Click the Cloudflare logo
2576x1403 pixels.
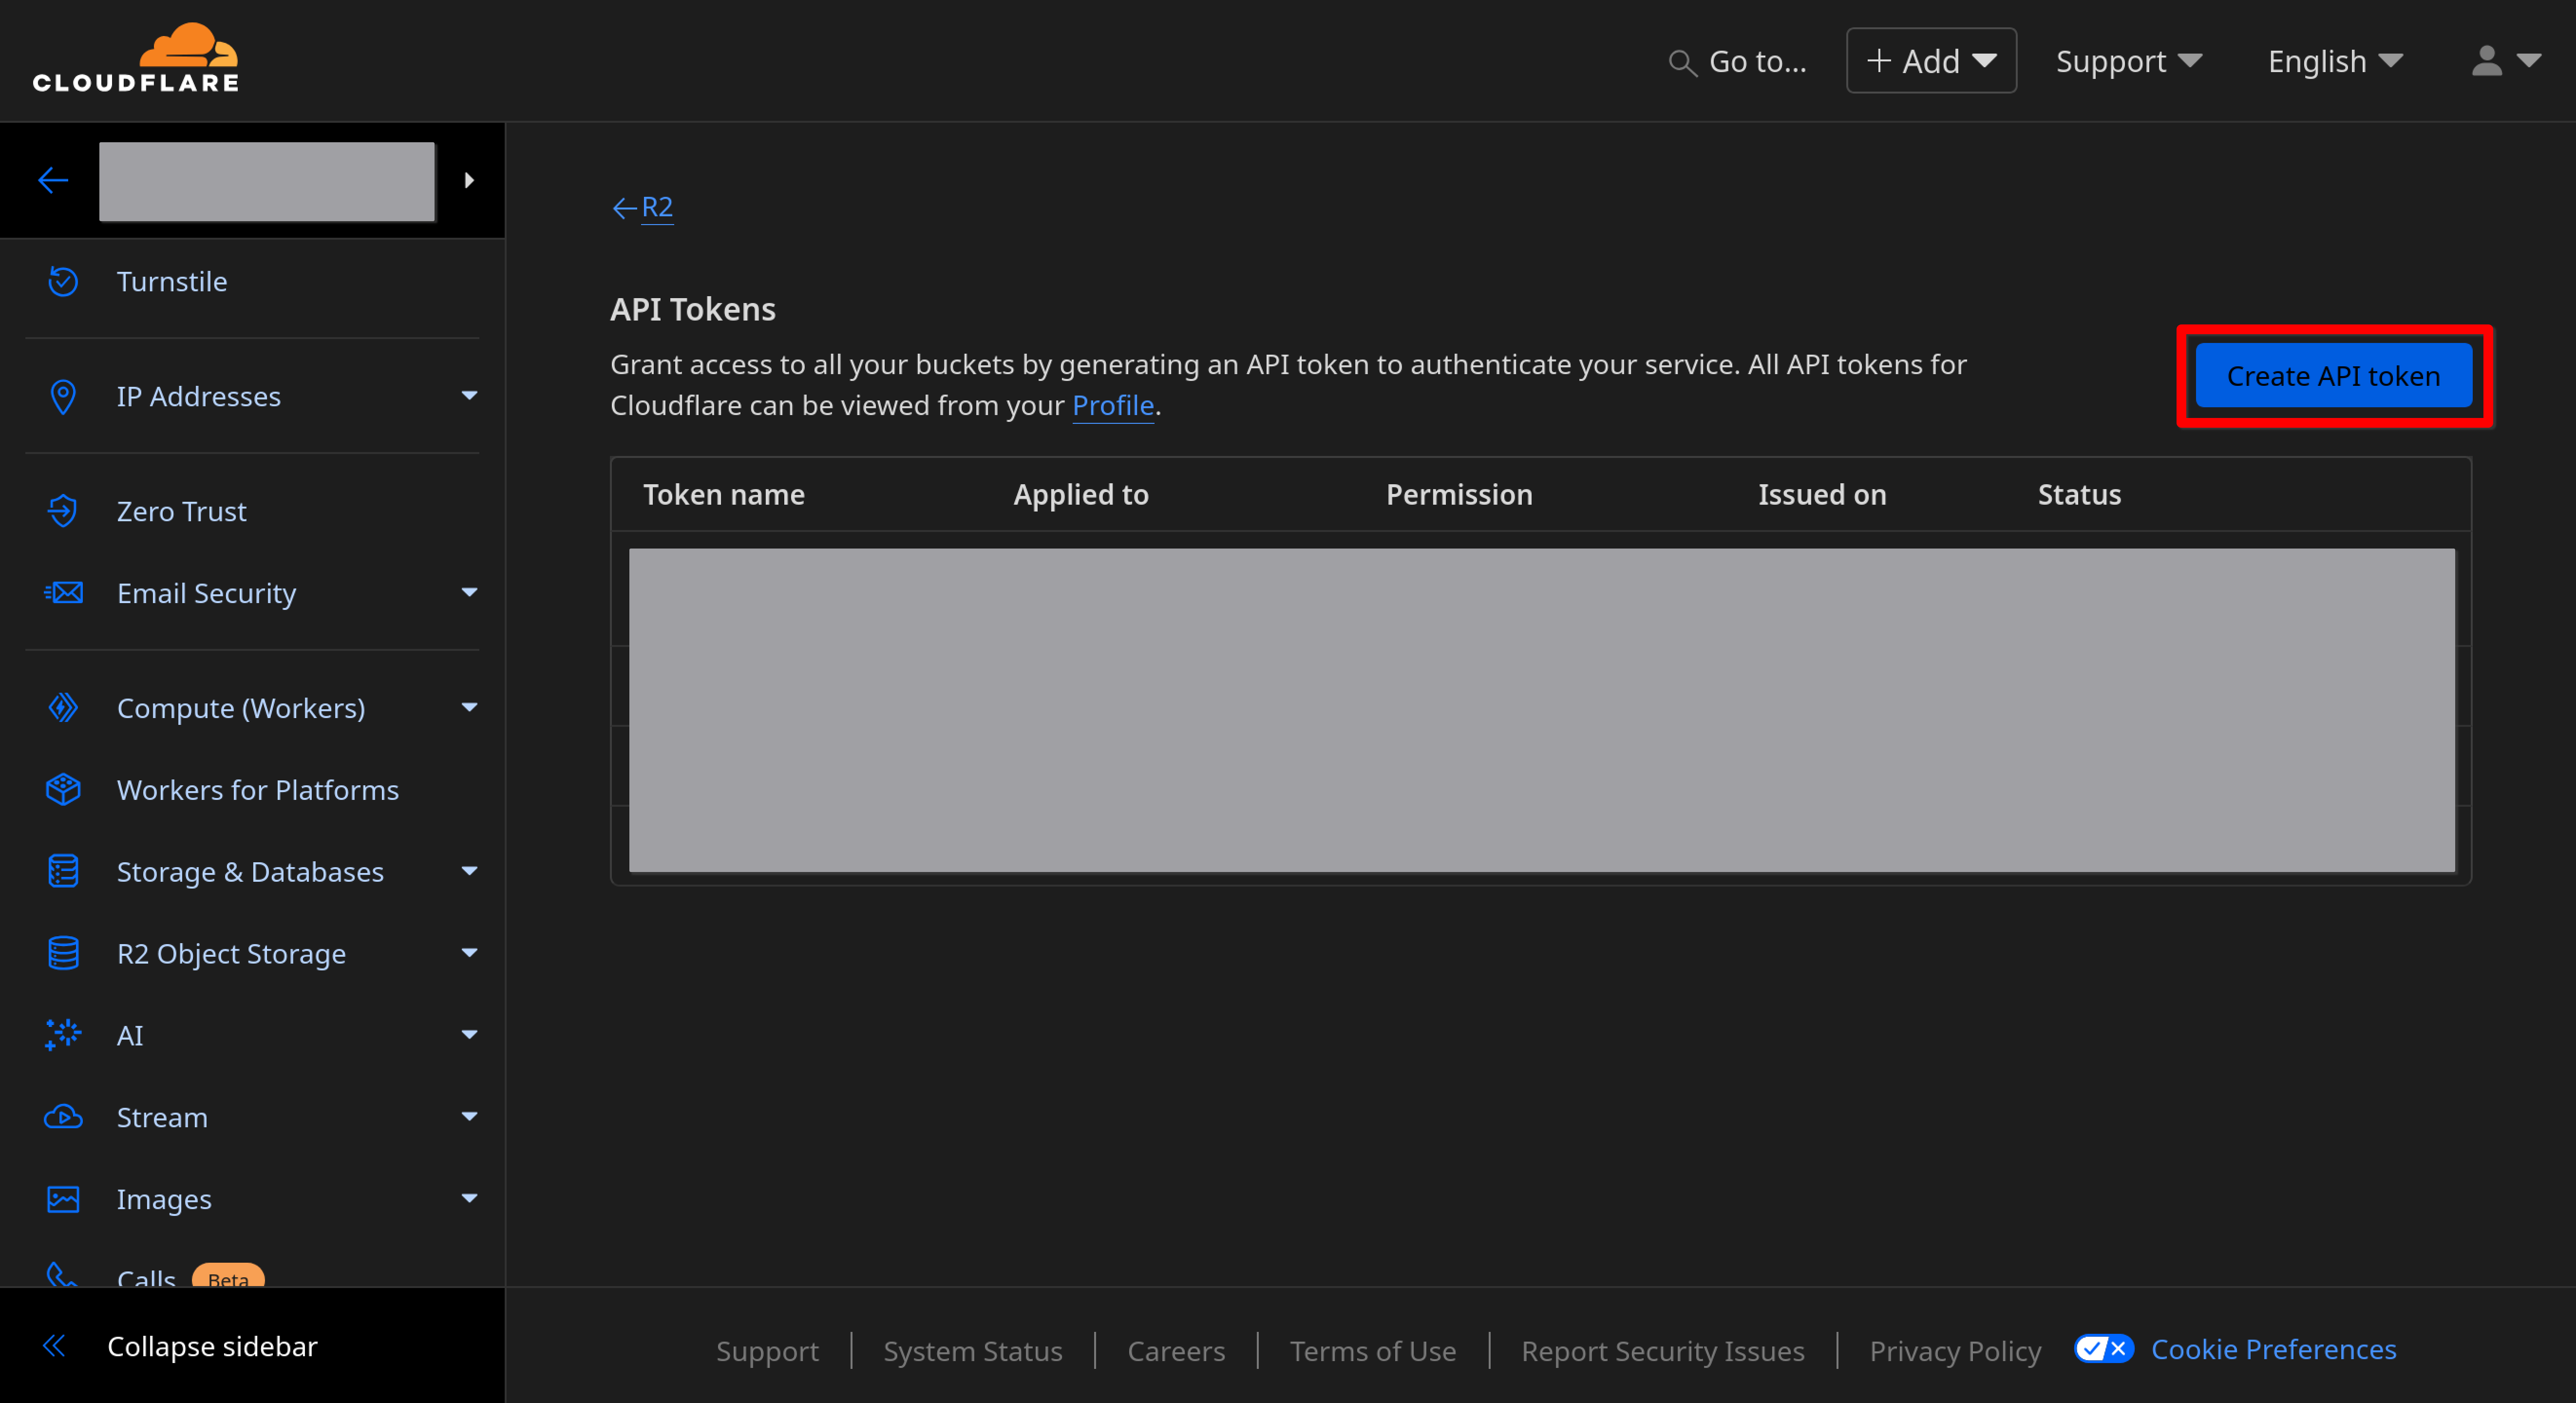click(136, 58)
